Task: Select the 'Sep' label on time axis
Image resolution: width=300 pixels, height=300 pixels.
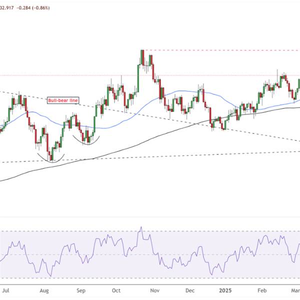Action: (x=80, y=290)
